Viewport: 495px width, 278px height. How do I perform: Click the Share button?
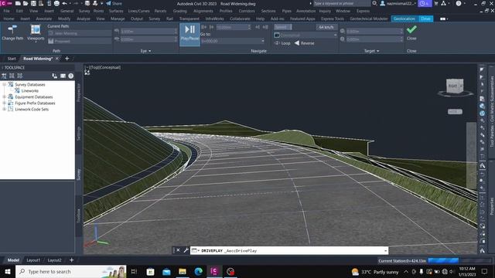click(114, 3)
